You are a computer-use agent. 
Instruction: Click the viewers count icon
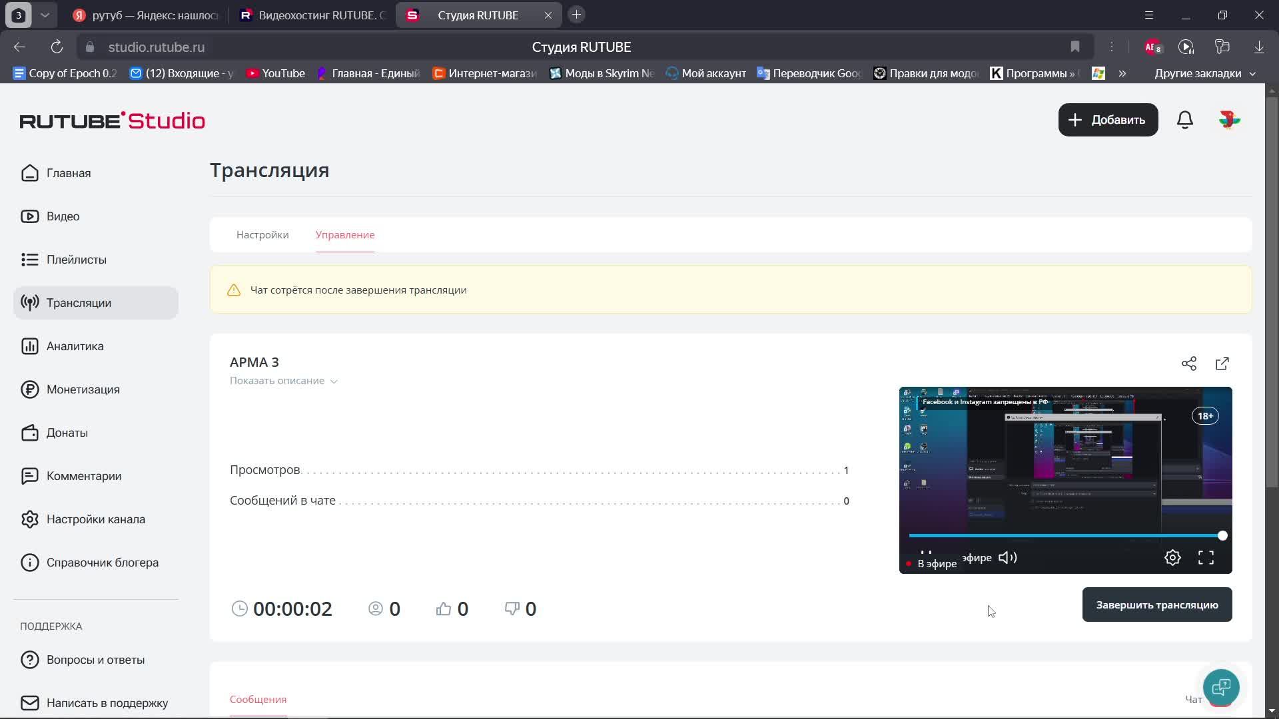[x=376, y=608]
